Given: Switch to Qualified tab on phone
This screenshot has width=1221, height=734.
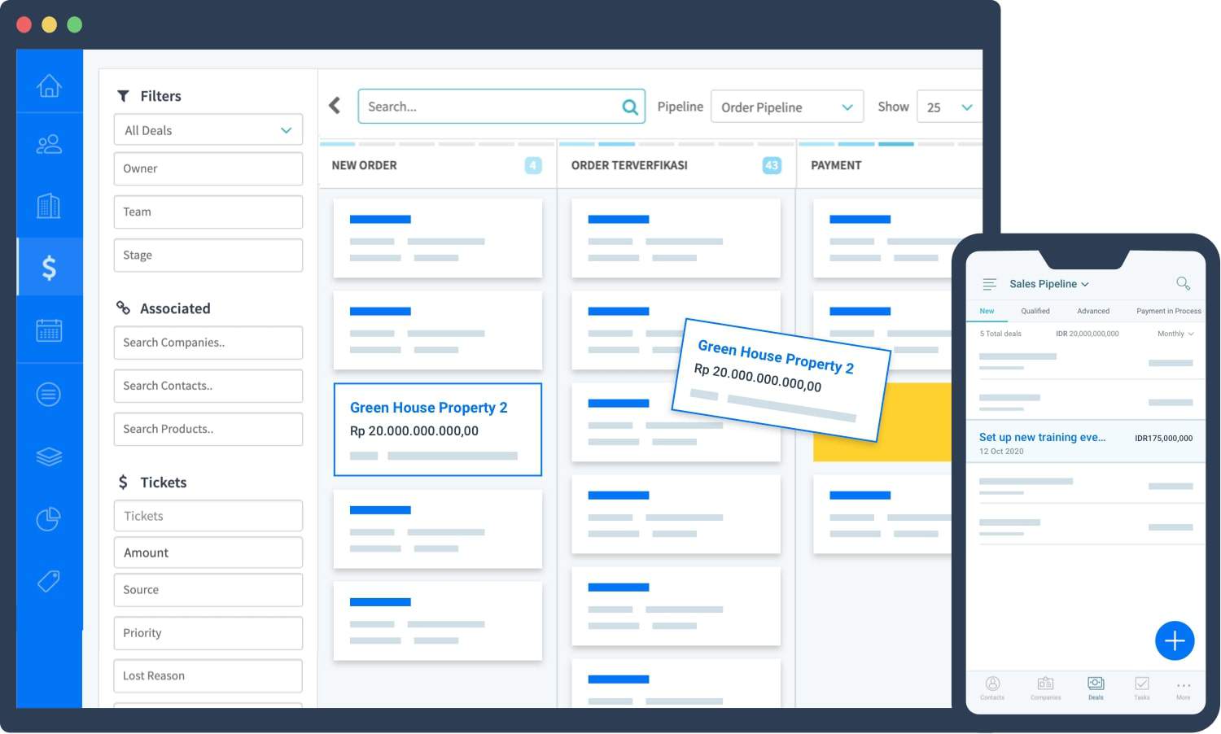Looking at the screenshot, I should (x=1035, y=311).
